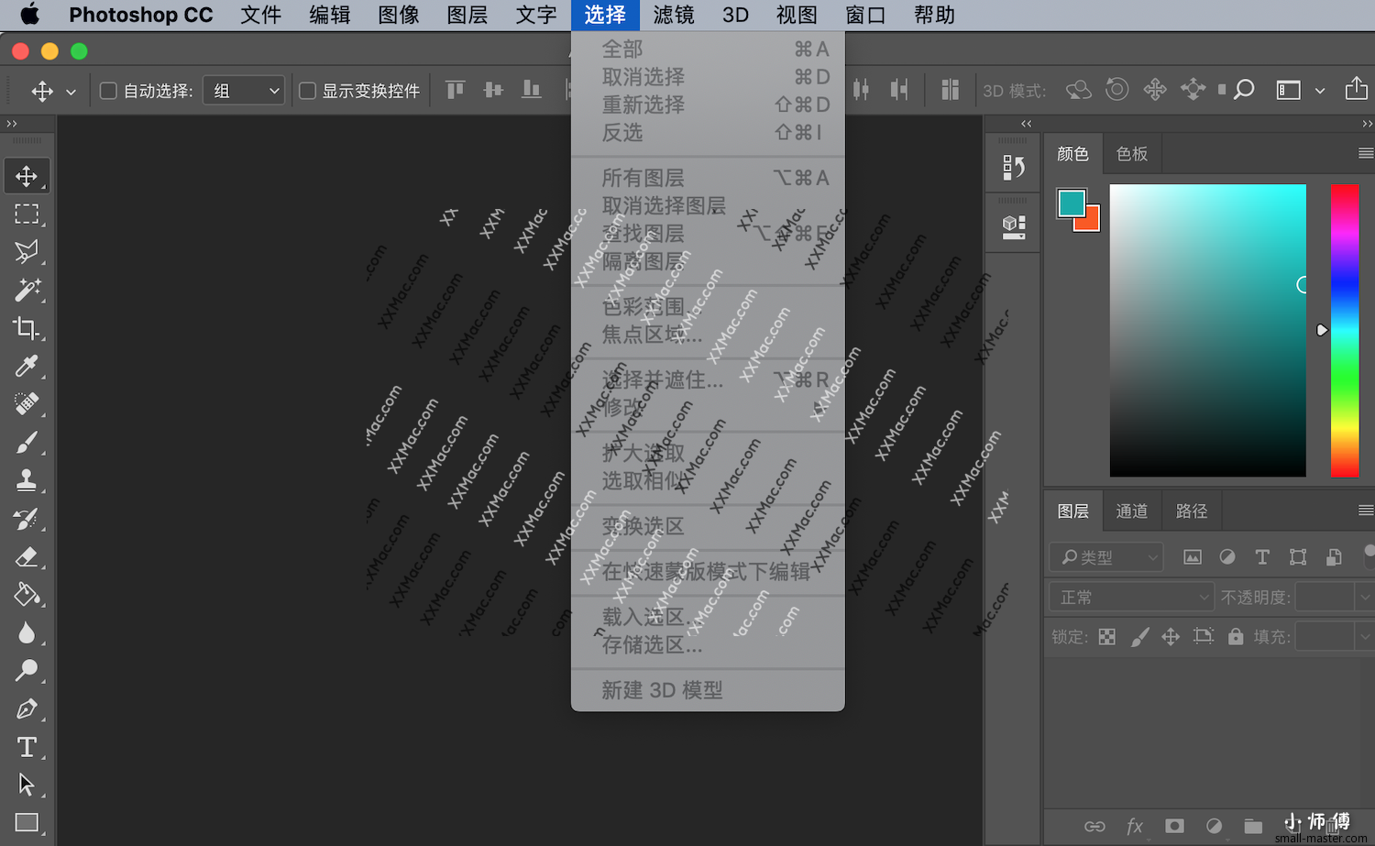Select the Healing Brush tool
The height and width of the screenshot is (846, 1375).
point(27,404)
